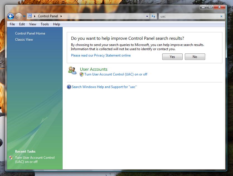Open the address bar history dropdown

(147, 16)
